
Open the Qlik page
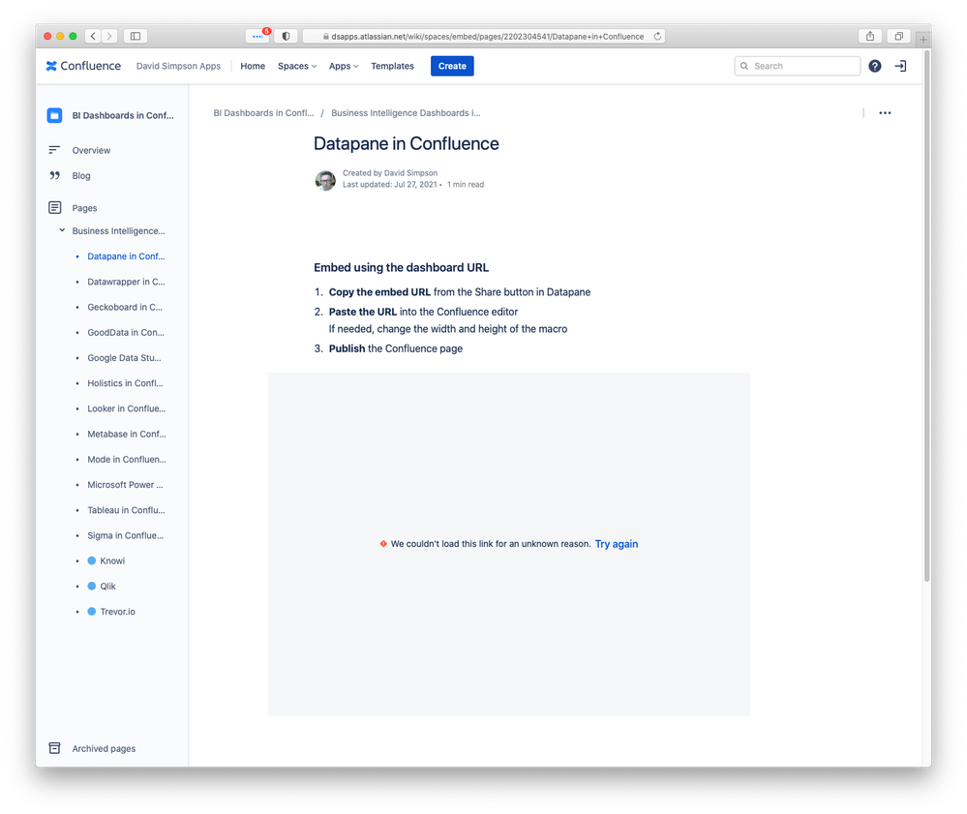[107, 586]
